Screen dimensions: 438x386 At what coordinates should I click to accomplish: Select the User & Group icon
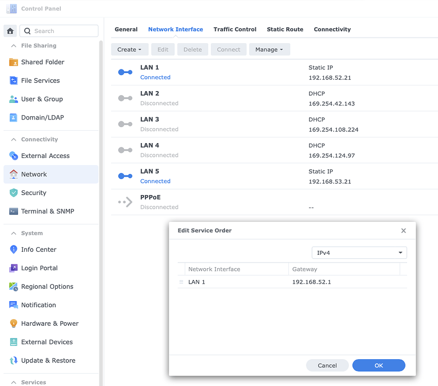coord(13,99)
